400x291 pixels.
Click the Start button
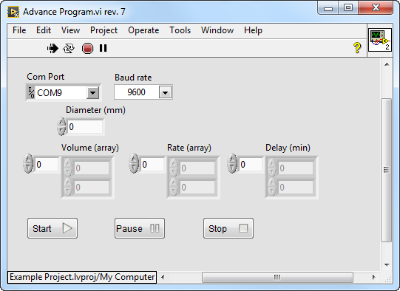point(52,228)
